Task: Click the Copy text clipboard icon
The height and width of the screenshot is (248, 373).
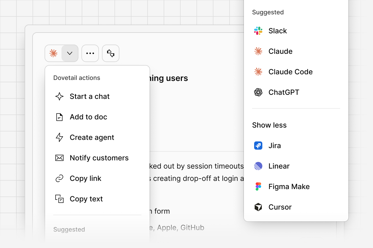Action: 59,199
